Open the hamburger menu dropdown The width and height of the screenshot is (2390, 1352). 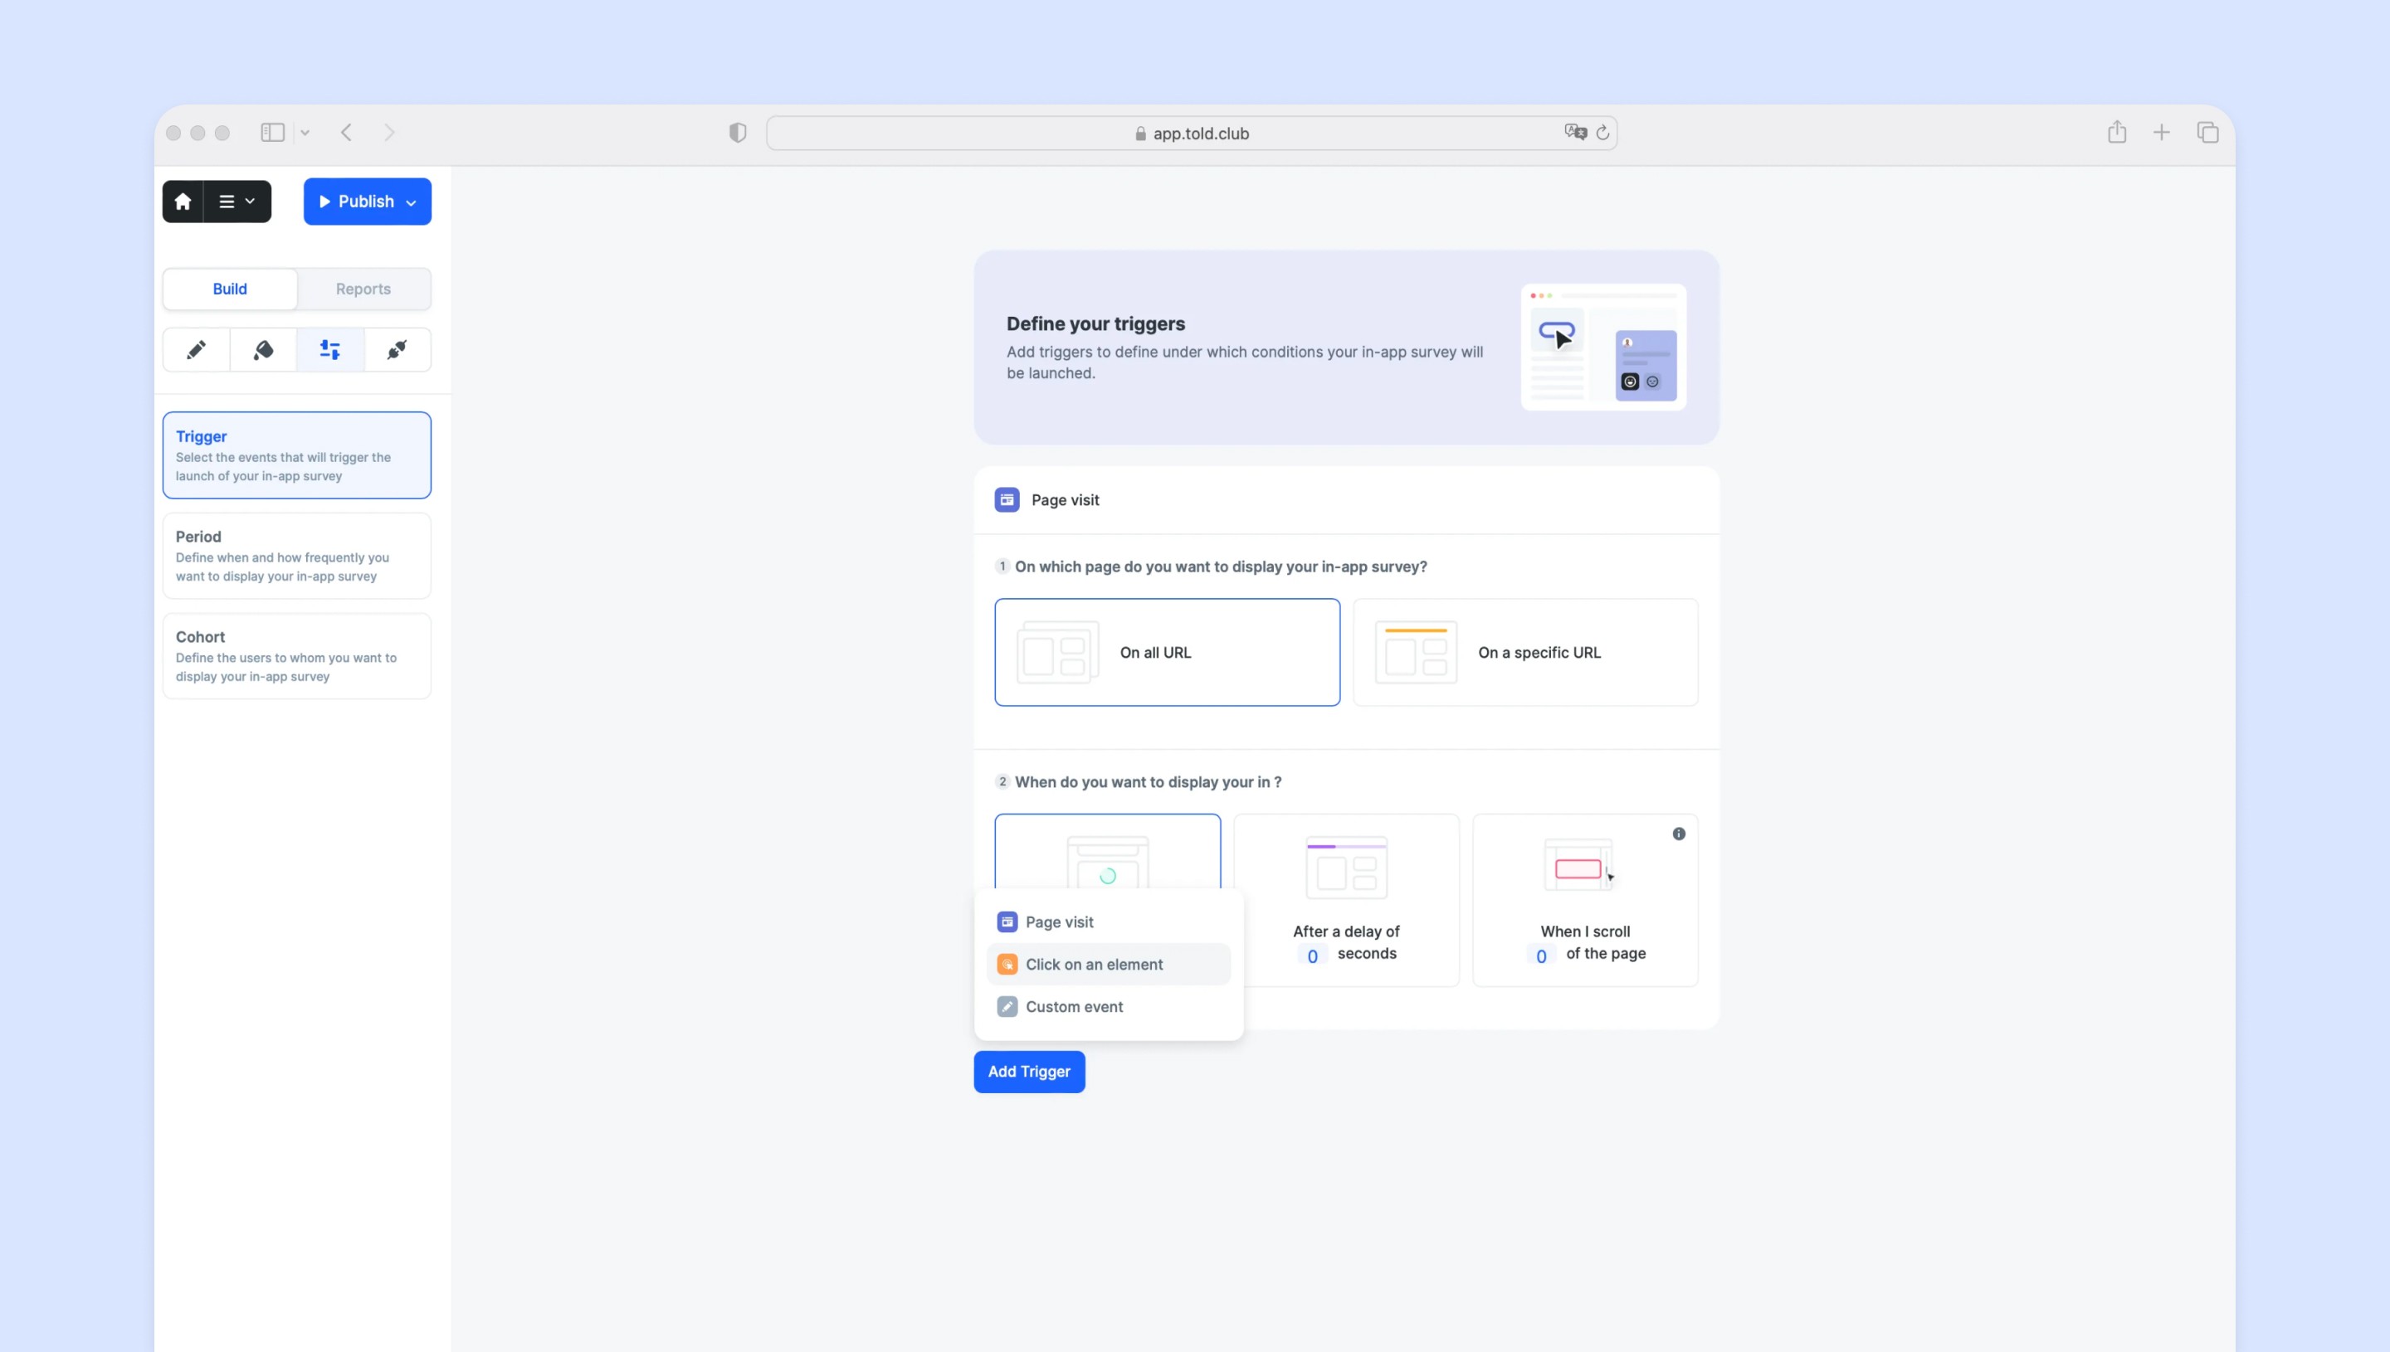[x=237, y=202]
